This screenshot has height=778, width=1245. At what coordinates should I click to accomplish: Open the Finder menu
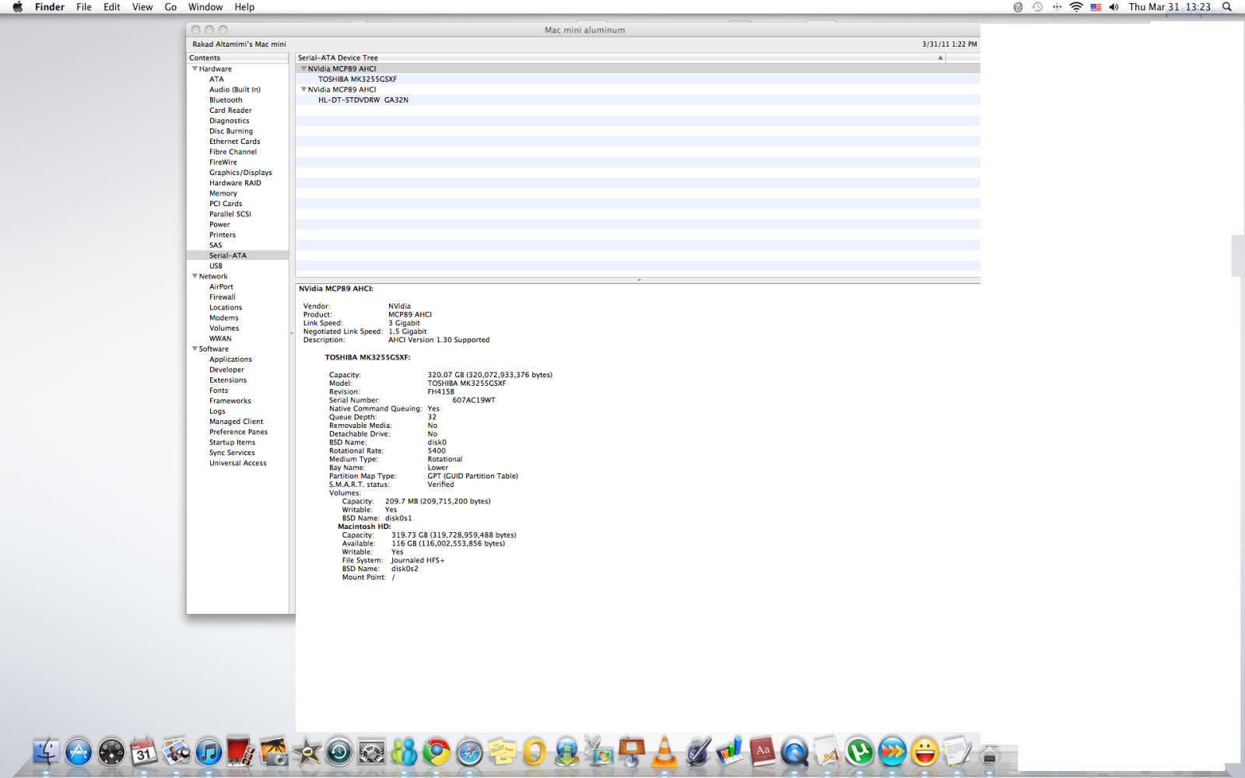50,7
